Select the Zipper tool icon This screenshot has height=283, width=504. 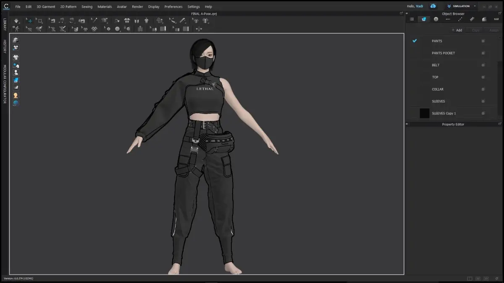tap(140, 29)
